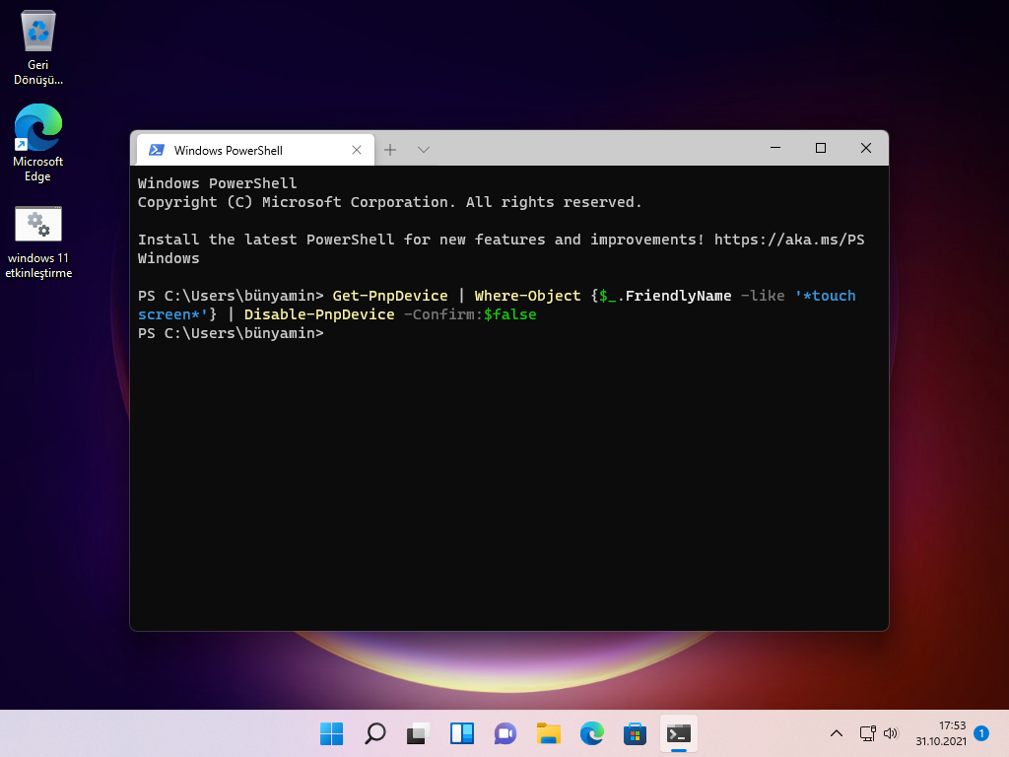Open the notification badge showing 1

[x=981, y=733]
